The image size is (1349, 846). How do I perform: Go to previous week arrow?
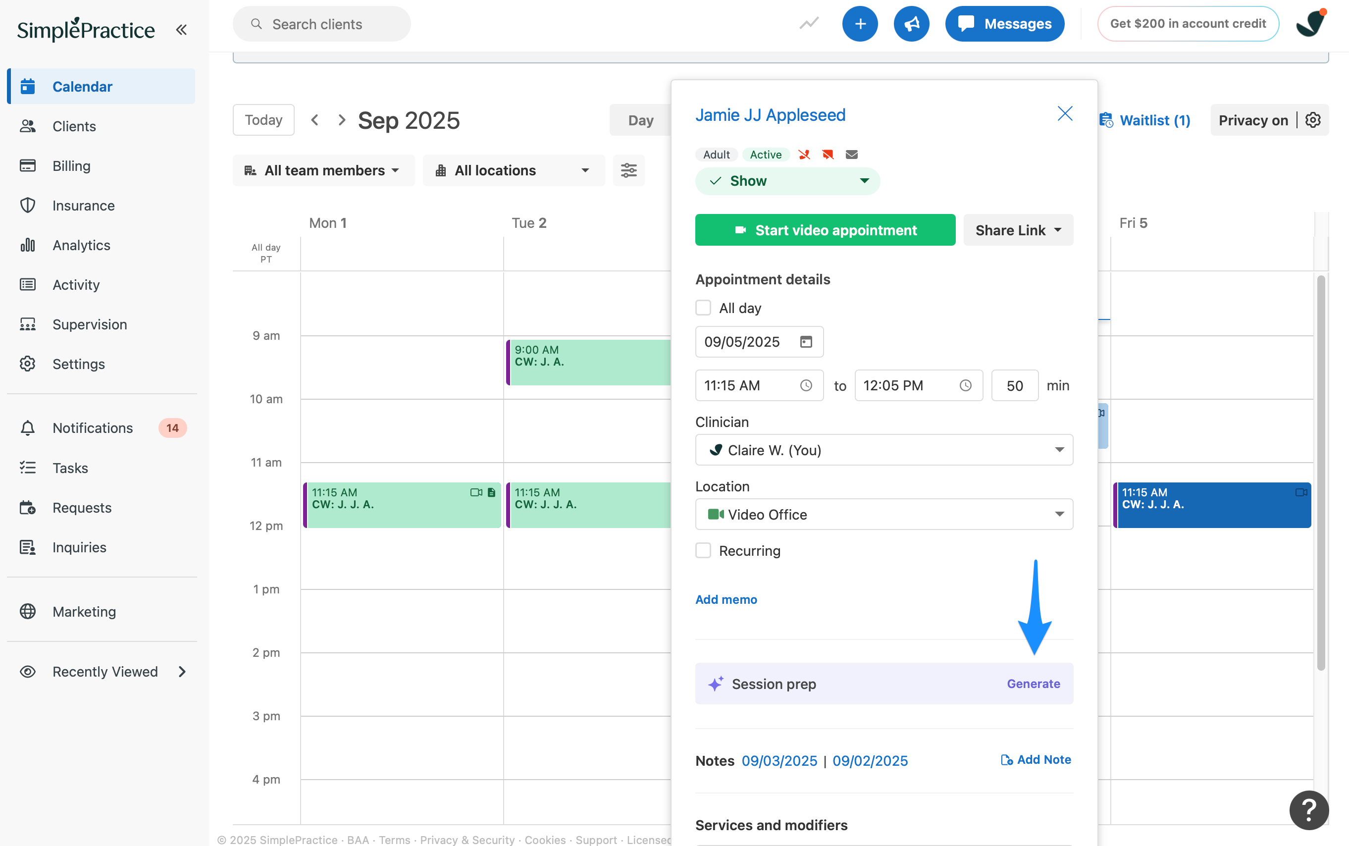[315, 120]
